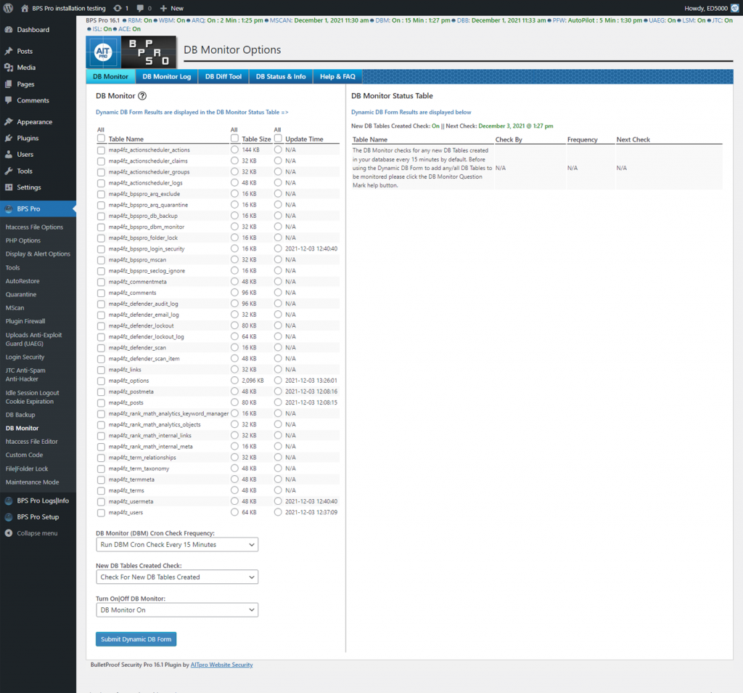Check the map4fz_options table checkbox

[x=101, y=381]
